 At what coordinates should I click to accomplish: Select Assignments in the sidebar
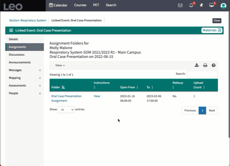tap(25, 47)
